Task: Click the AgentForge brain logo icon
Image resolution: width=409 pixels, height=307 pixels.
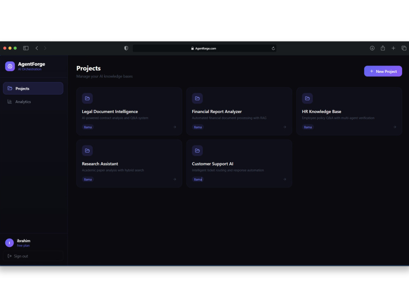Action: pos(10,66)
